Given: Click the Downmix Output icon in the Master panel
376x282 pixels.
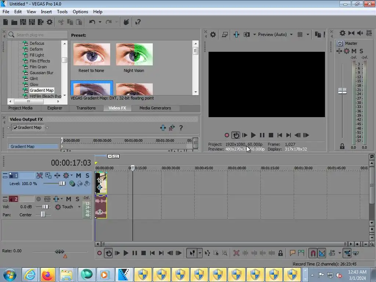Looking at the screenshot, I should tap(351, 33).
